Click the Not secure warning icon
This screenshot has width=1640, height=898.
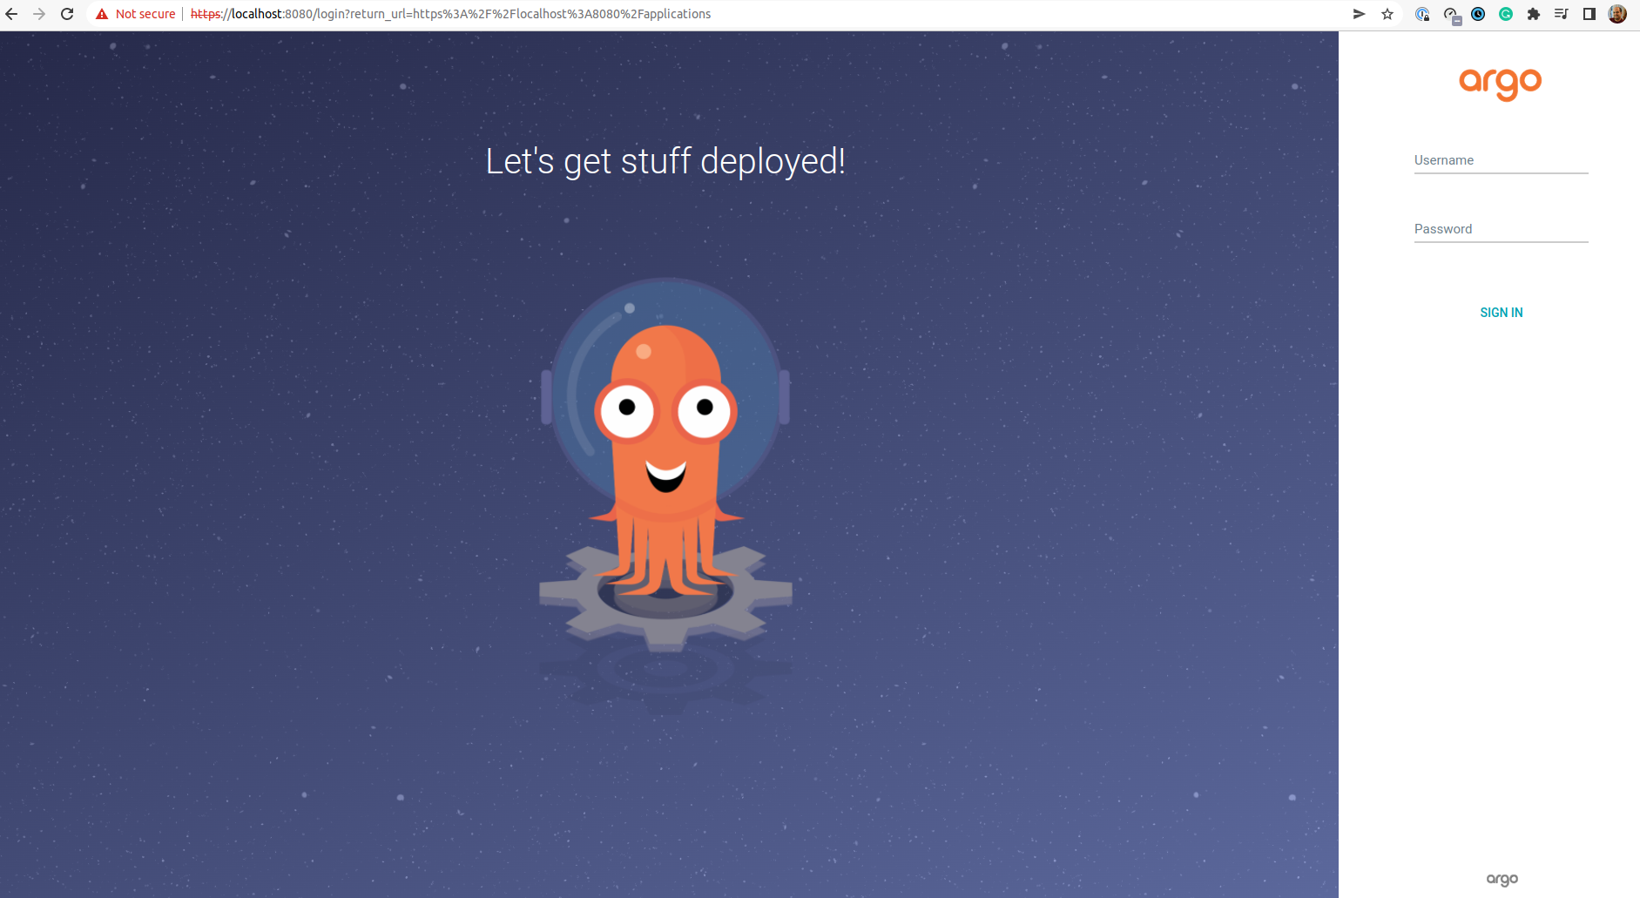pos(102,14)
